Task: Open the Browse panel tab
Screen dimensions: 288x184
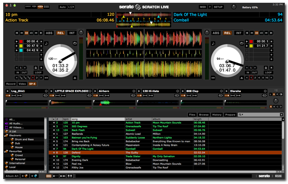Action: 204,115
